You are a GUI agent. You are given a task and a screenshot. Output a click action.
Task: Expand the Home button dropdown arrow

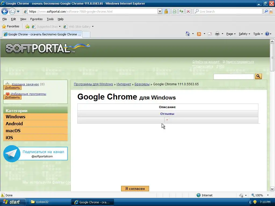click(x=193, y=34)
